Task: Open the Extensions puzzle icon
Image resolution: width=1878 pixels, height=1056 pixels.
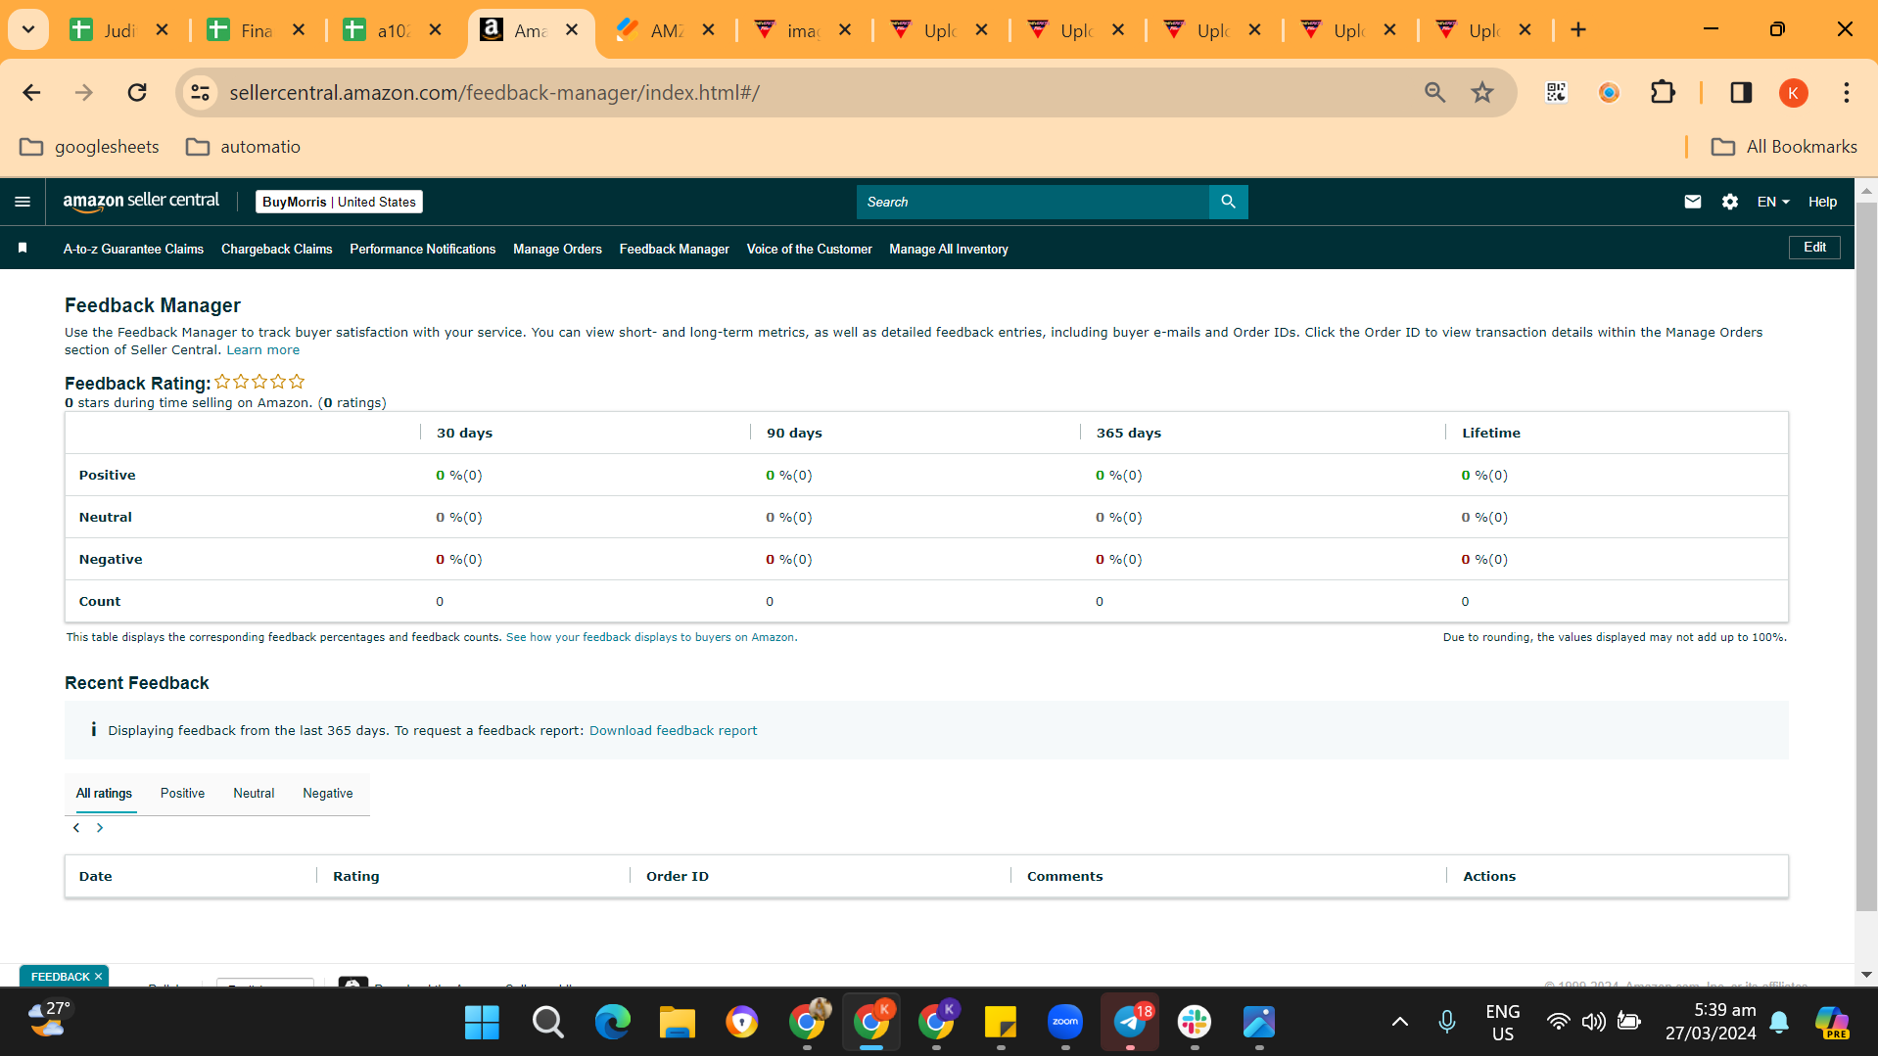Action: (x=1663, y=93)
